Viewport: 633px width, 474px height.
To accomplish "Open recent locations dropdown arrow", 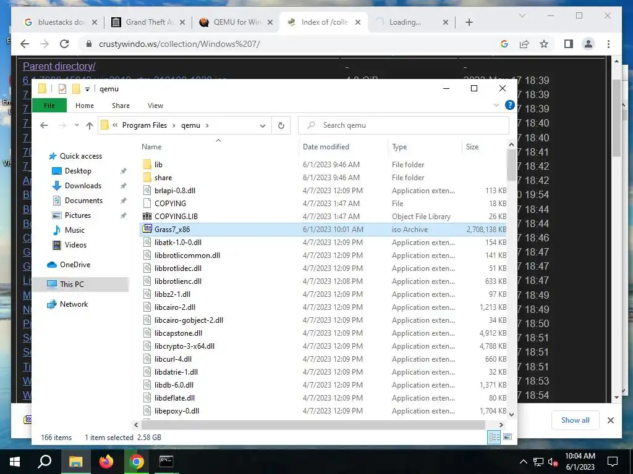I will tap(77, 125).
